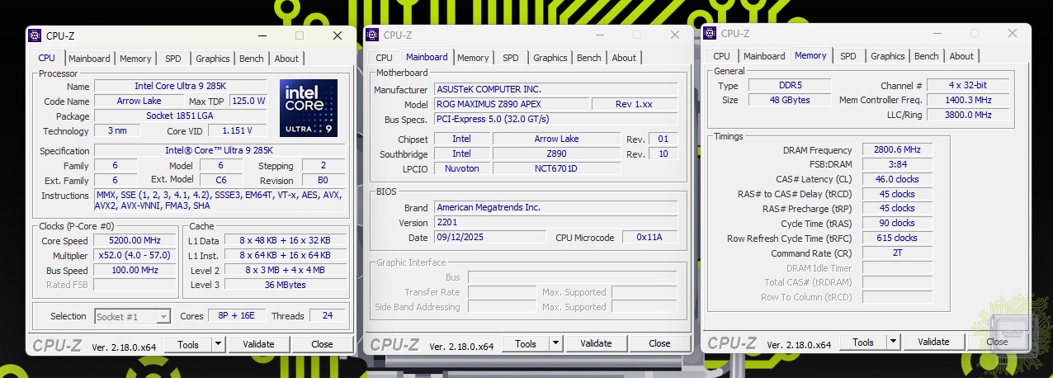Screen dimensions: 1053x378
Task: Click the Intel Core Ultra 9 logo
Action: coord(308,107)
